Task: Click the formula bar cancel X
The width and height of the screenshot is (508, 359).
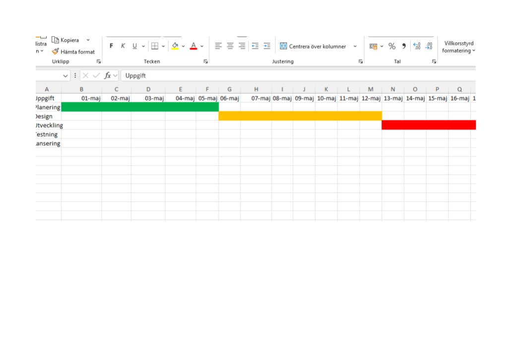Action: (85, 75)
